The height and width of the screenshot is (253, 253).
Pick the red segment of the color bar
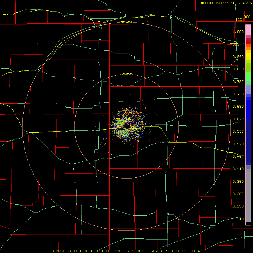click(x=248, y=42)
